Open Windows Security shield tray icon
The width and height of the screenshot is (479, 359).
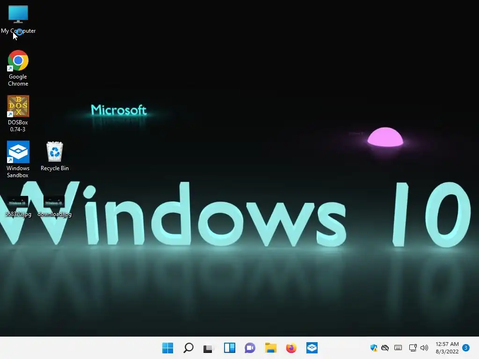coord(373,348)
